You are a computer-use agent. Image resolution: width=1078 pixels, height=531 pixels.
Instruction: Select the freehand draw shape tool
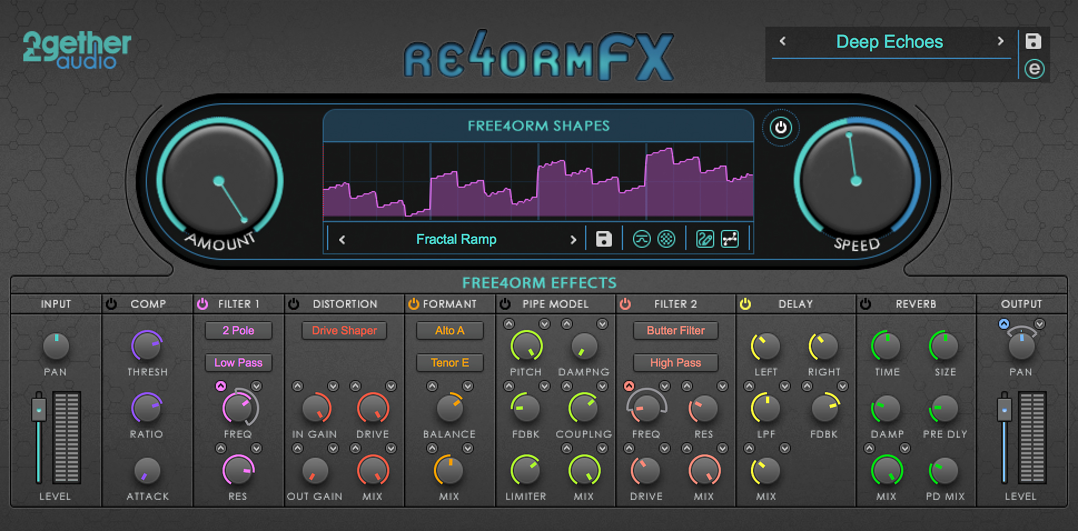[x=705, y=239]
